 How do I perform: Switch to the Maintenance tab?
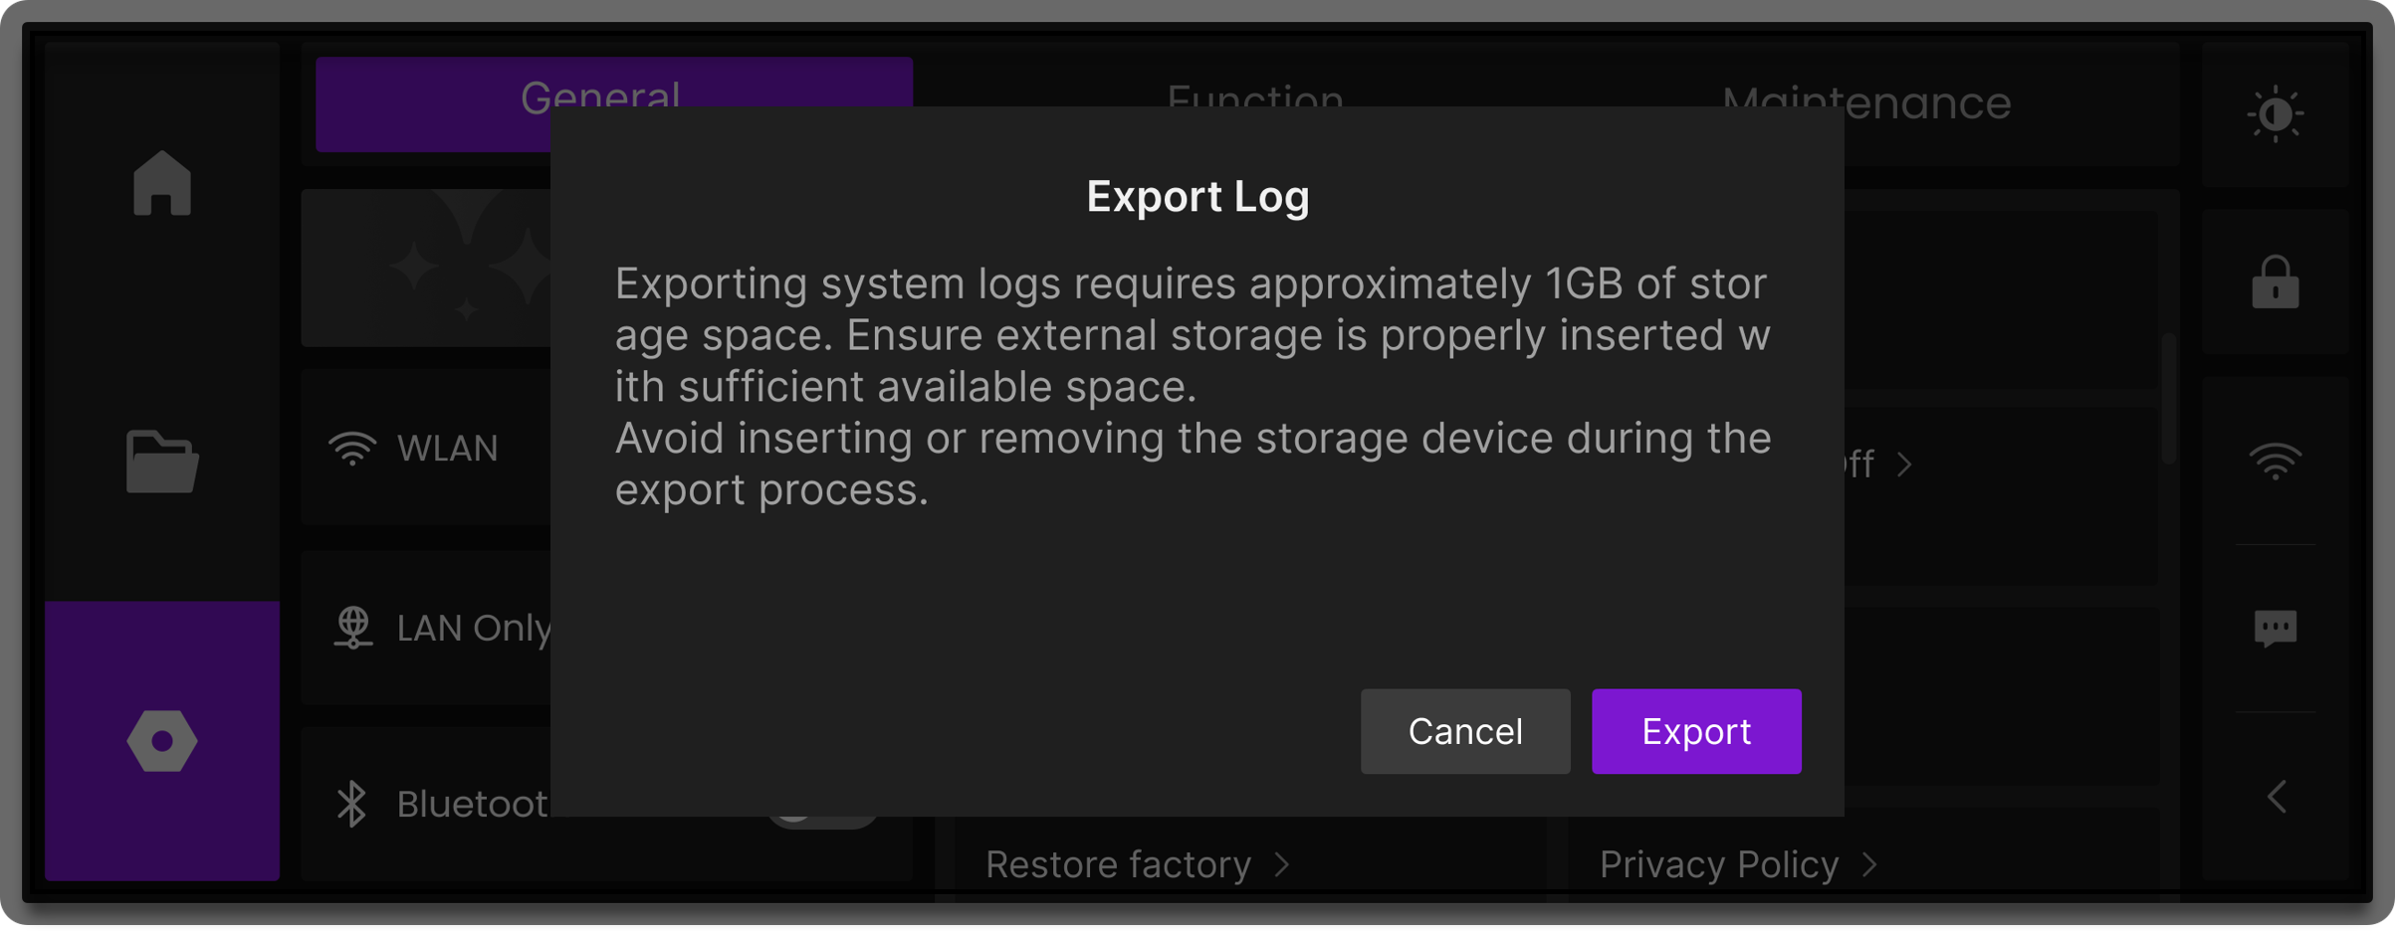[x=1866, y=103]
